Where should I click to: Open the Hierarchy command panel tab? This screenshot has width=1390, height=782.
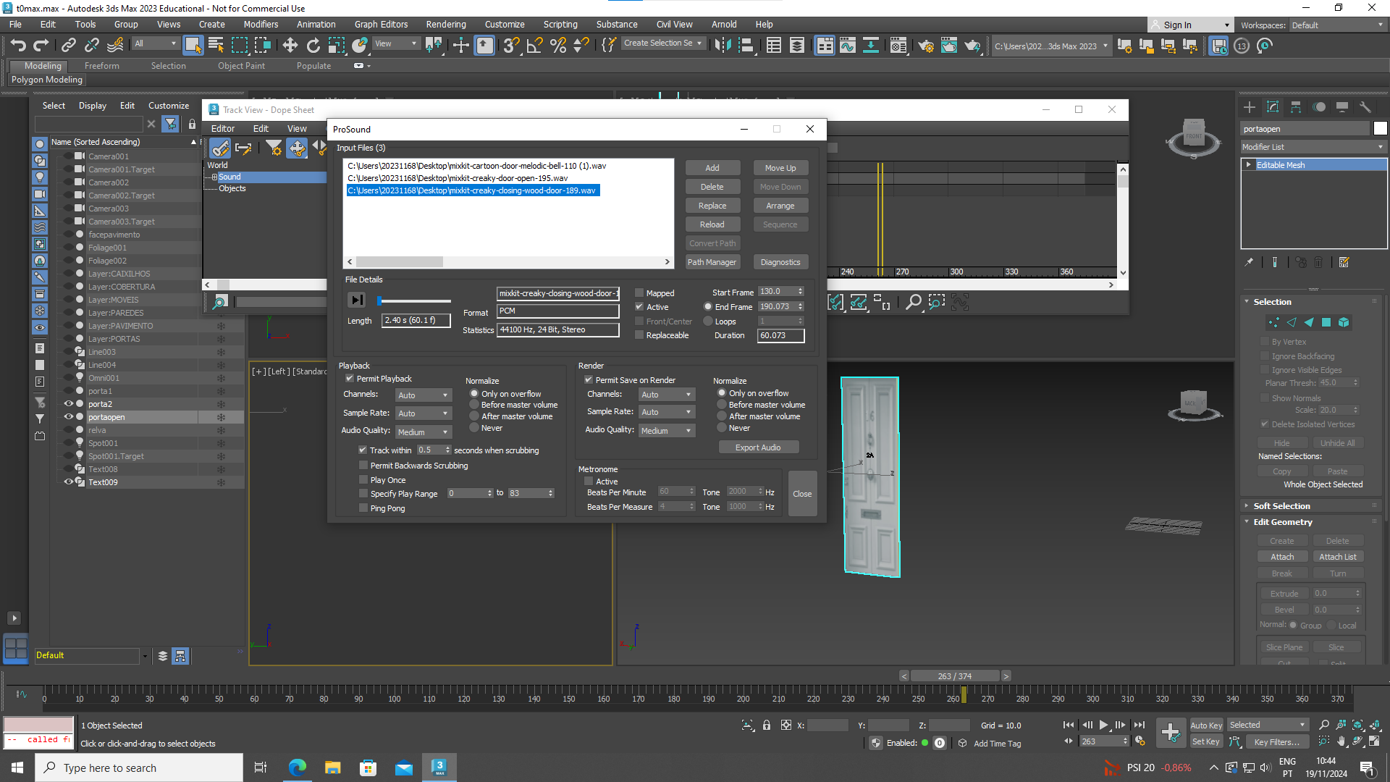[x=1296, y=107]
